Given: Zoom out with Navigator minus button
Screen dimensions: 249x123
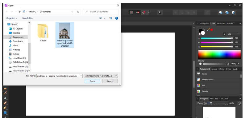Looking at the screenshot, I should [x=205, y=103].
